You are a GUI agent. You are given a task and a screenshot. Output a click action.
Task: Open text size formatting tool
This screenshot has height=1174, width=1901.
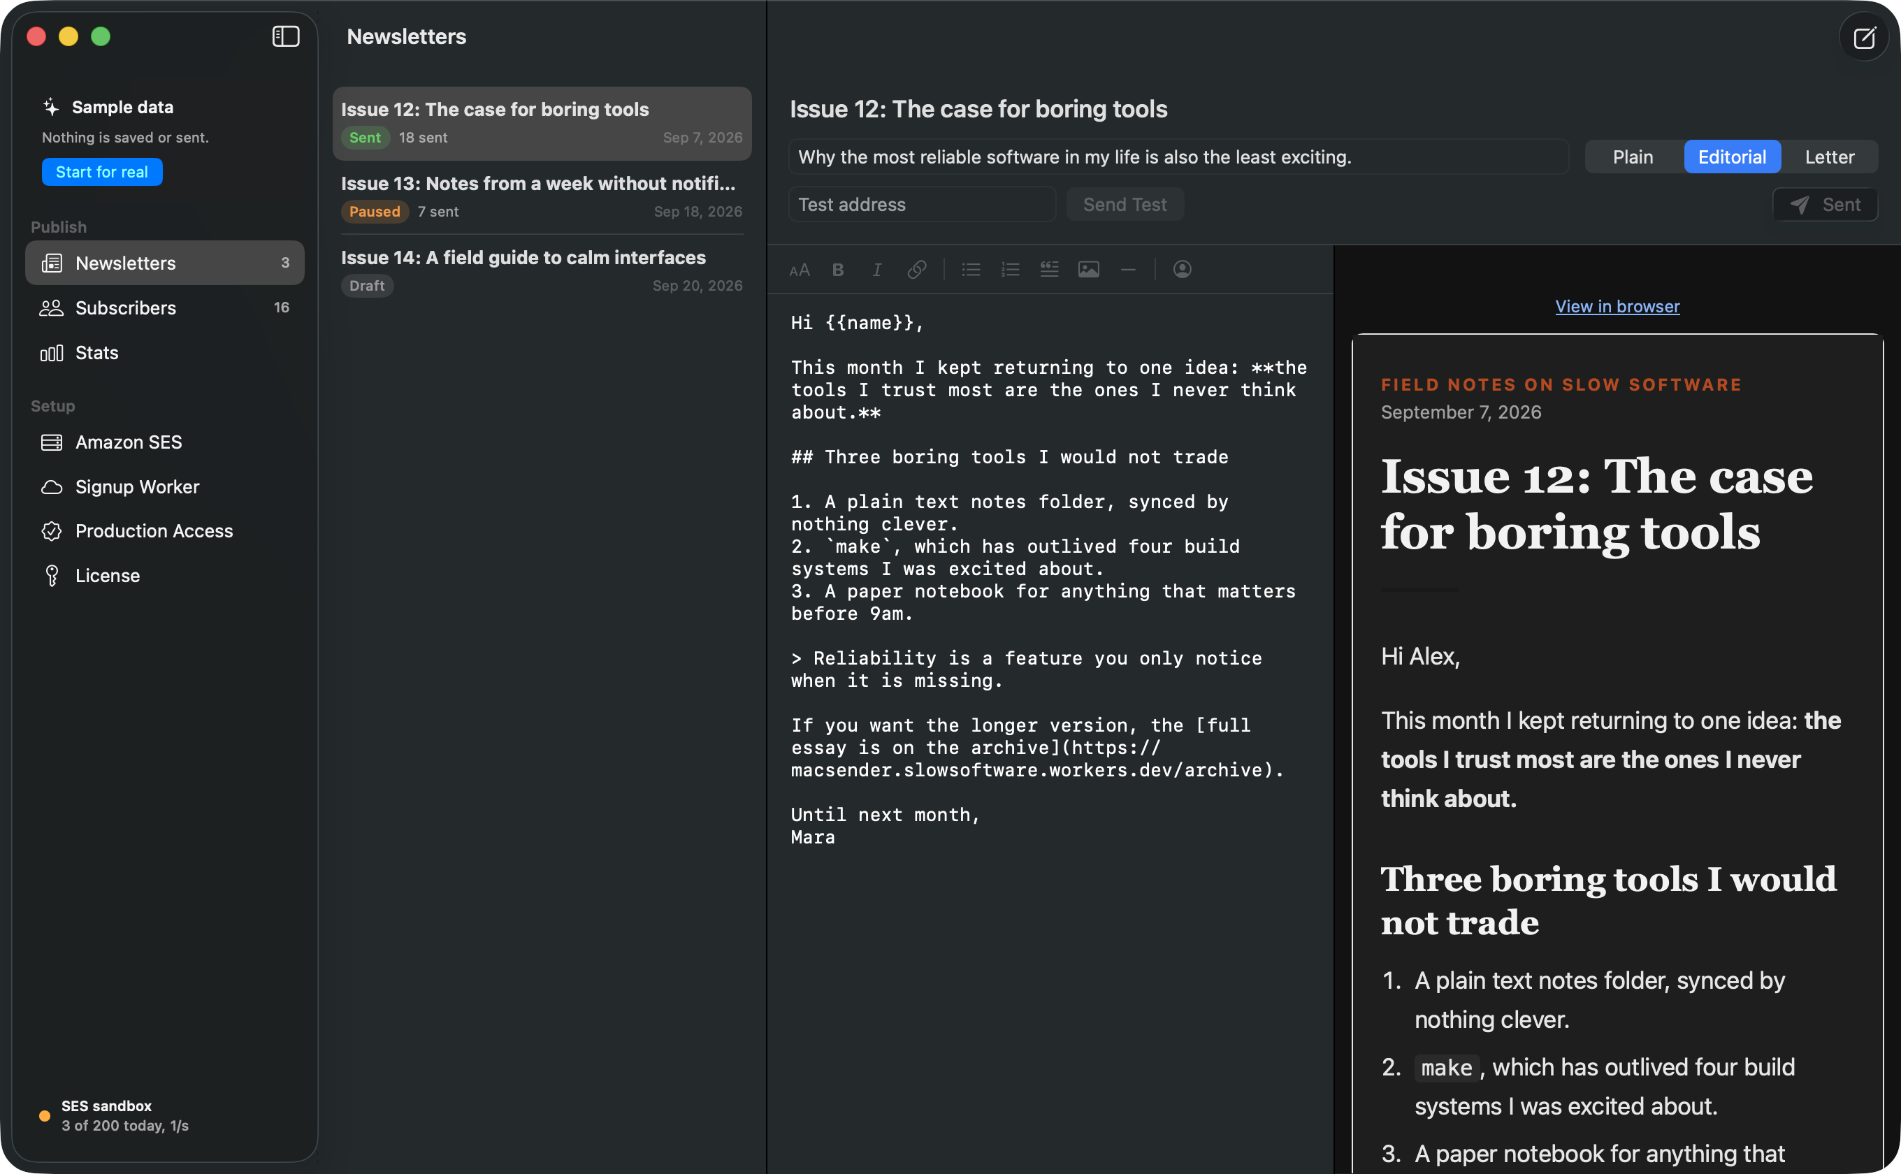(799, 270)
